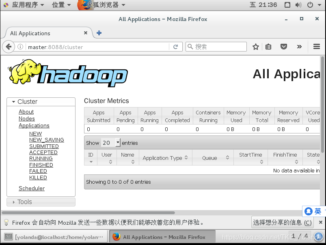Image resolution: width=326 pixels, height=245 pixels.
Task: Open the About cluster link
Action: 26,112
